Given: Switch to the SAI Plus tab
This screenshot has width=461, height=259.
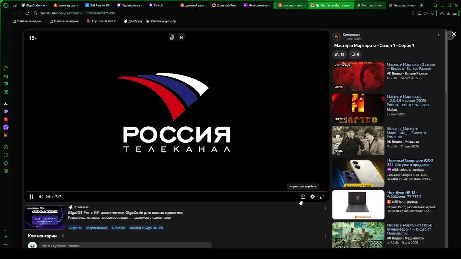Looking at the screenshot, I should click(98, 5).
